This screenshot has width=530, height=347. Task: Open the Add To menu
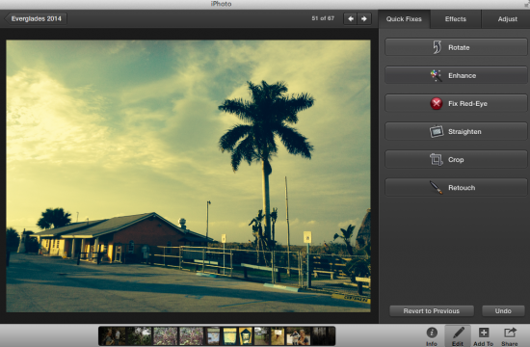(x=484, y=336)
